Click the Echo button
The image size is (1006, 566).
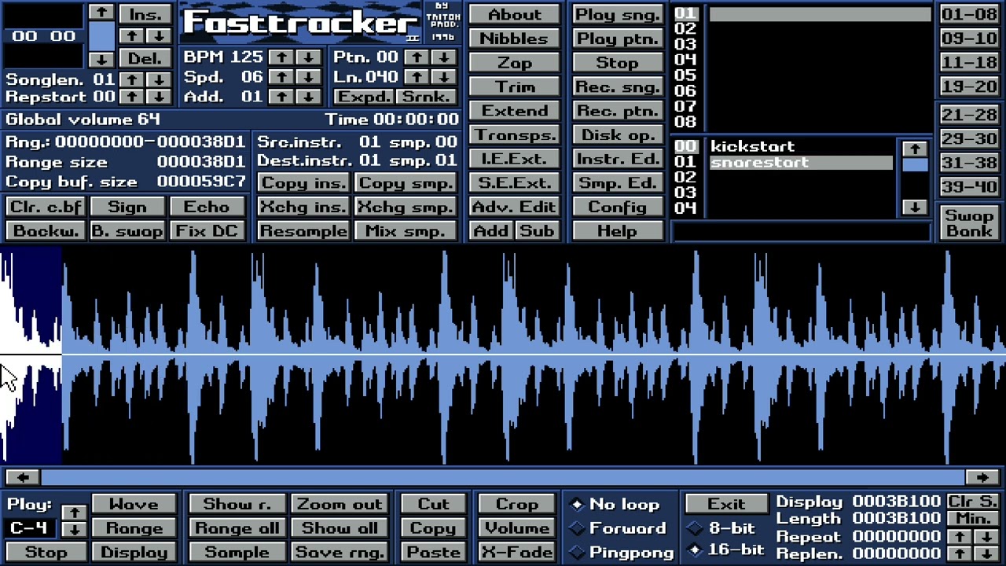click(x=207, y=207)
